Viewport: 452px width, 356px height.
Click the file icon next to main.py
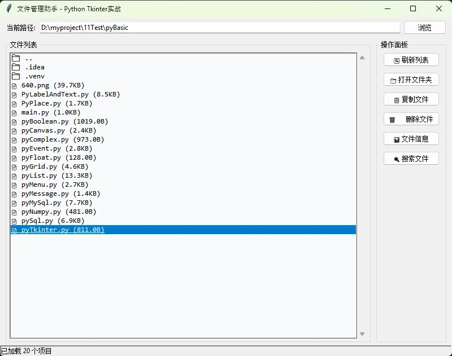16,112
